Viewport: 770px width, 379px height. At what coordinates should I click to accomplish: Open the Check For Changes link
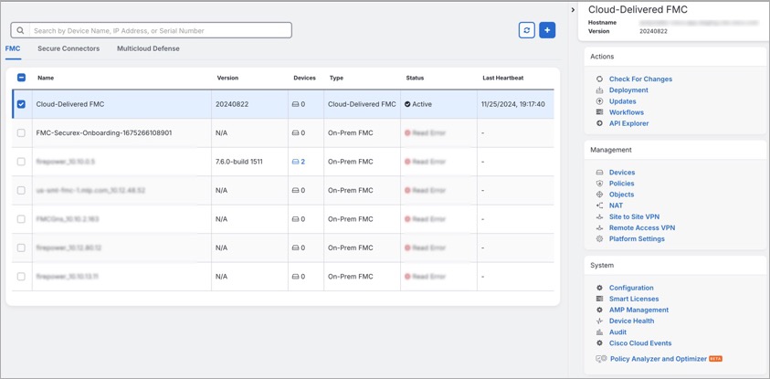pyautogui.click(x=641, y=79)
